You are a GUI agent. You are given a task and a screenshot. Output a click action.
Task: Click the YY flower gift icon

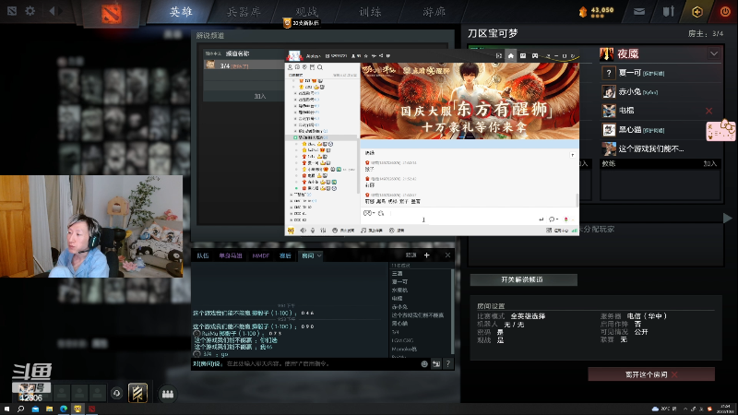point(566,219)
